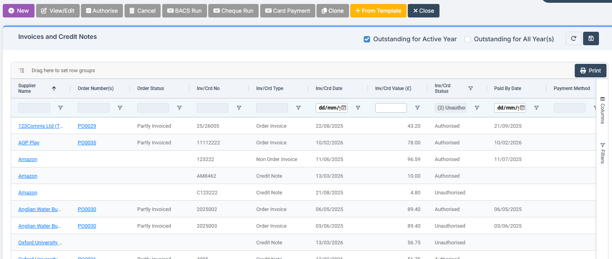Click the row grouping icon above the grid
The width and height of the screenshot is (612, 259).
[21, 70]
